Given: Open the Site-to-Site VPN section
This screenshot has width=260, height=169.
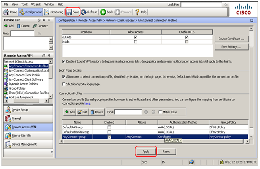Looking at the screenshot, I should click(x=28, y=136).
